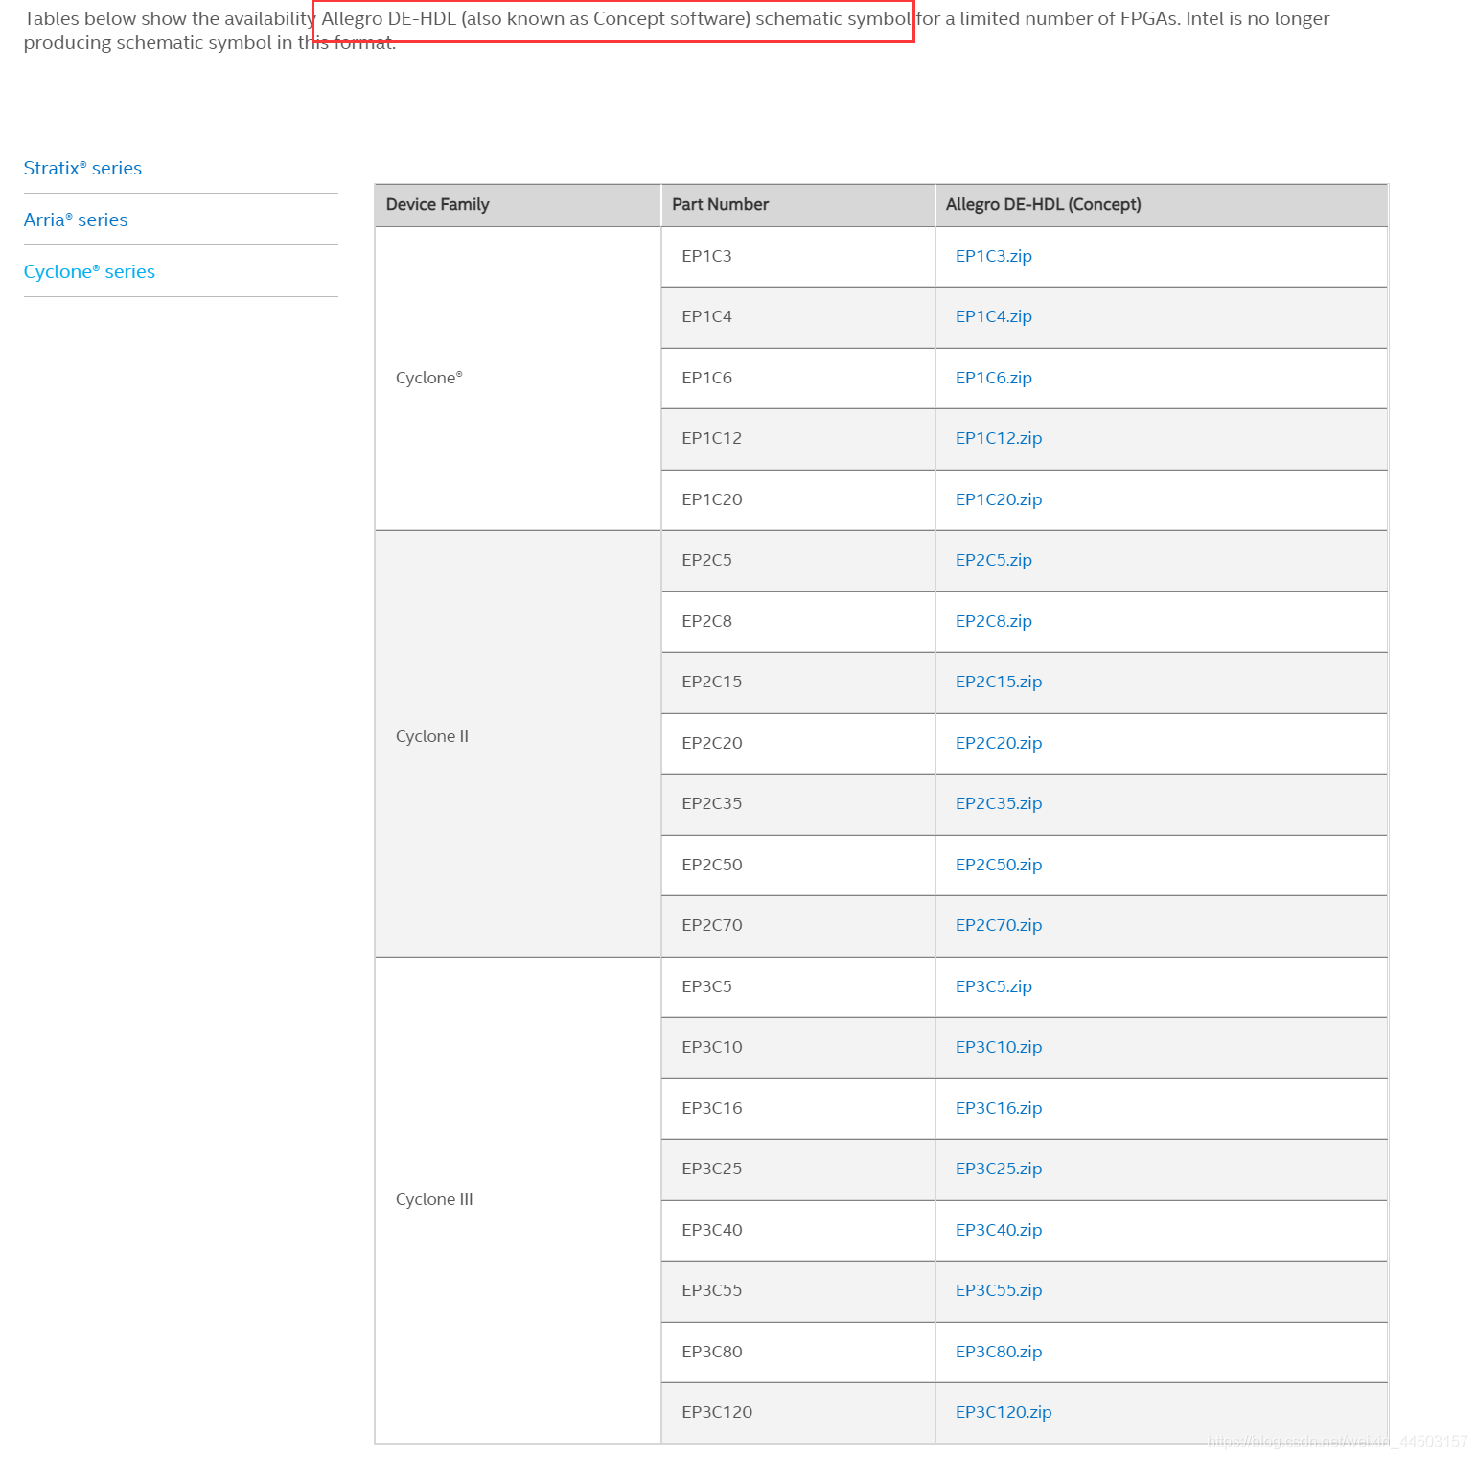1477x1459 pixels.
Task: Download the EP1C4.zip symbol file
Action: coord(993,316)
